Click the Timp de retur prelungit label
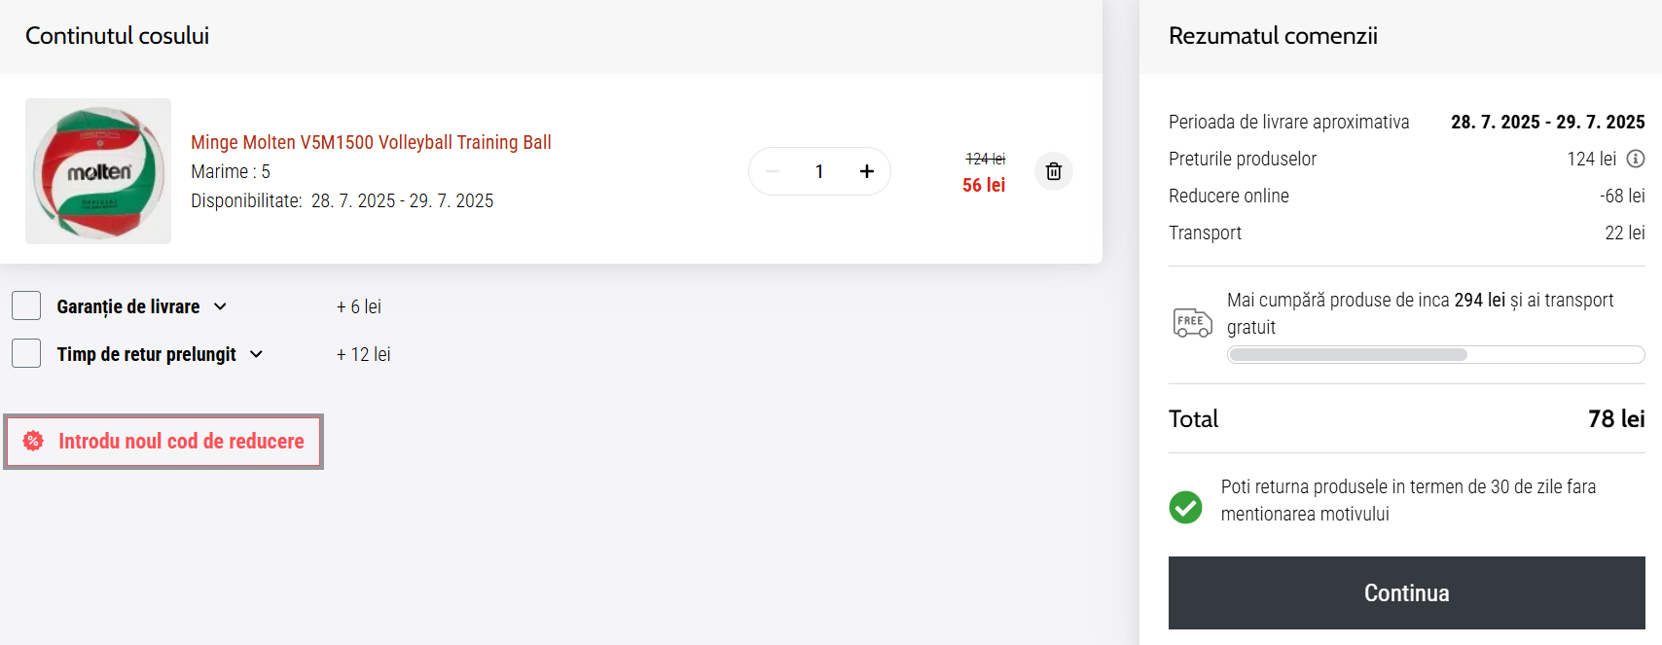The height and width of the screenshot is (645, 1662). [x=146, y=354]
